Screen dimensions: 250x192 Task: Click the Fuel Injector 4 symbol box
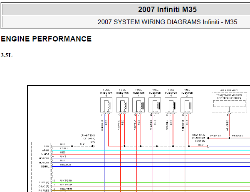pos(171,105)
